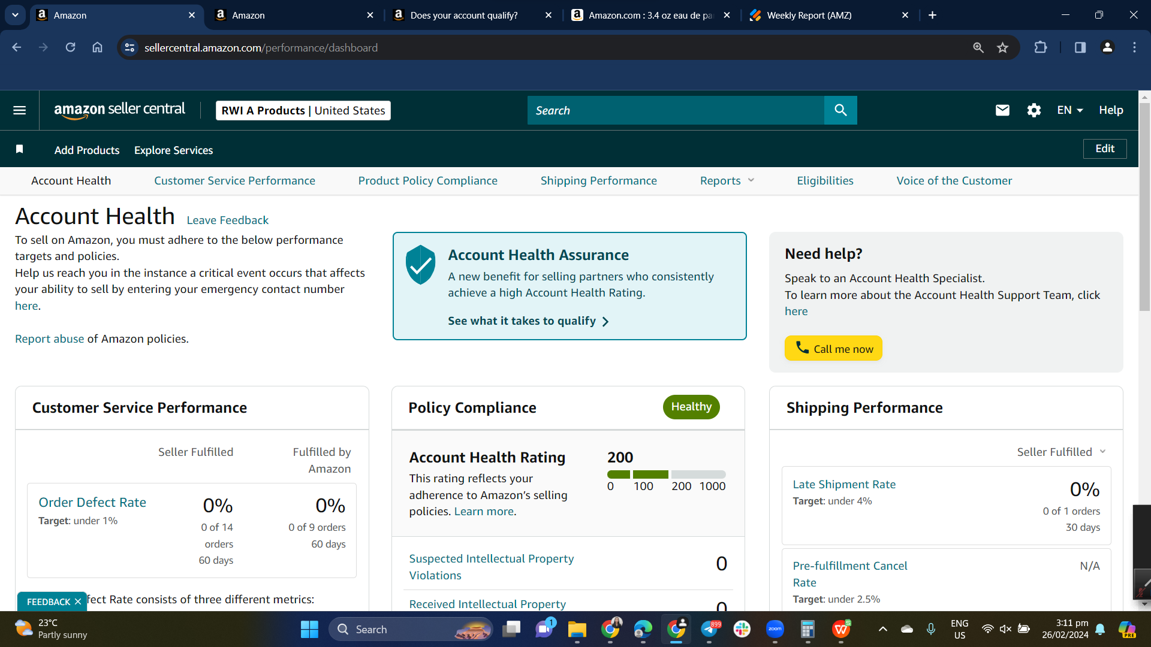
Task: Select the RWI A Products account switcher
Action: [x=303, y=110]
